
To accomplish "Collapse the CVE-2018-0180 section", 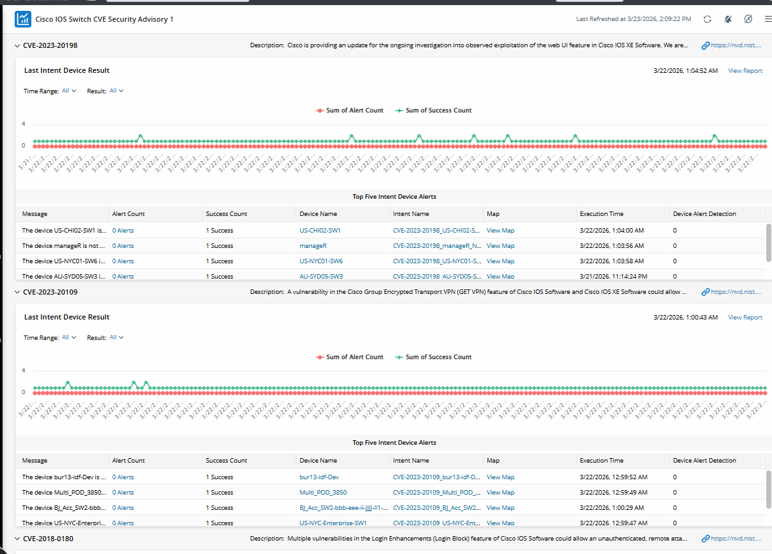I will tap(17, 539).
